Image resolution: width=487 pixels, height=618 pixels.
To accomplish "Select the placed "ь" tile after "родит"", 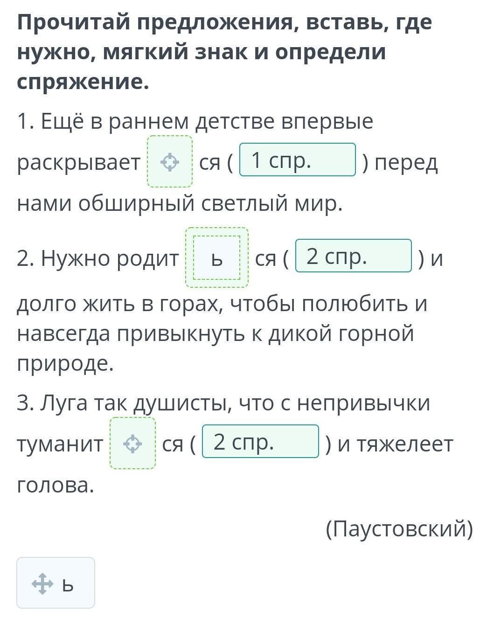I will tap(217, 258).
